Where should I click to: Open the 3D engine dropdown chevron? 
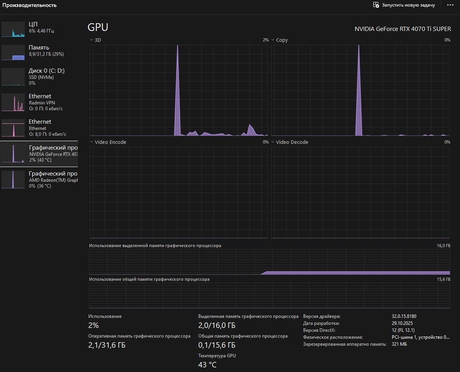[x=92, y=40]
